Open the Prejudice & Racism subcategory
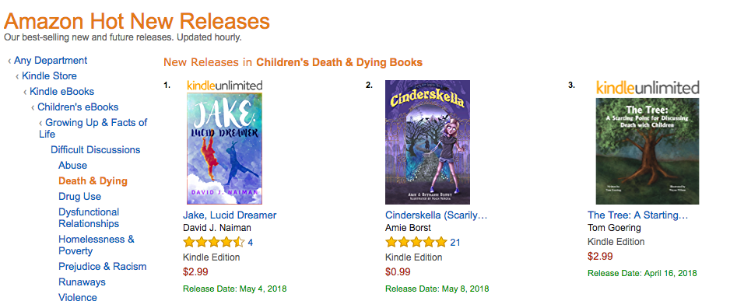Viewport: 730px width, 301px height. tap(103, 267)
